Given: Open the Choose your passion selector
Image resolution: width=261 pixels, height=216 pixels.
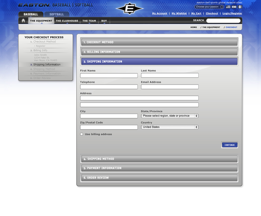Looking at the screenshot, I should [x=209, y=7].
